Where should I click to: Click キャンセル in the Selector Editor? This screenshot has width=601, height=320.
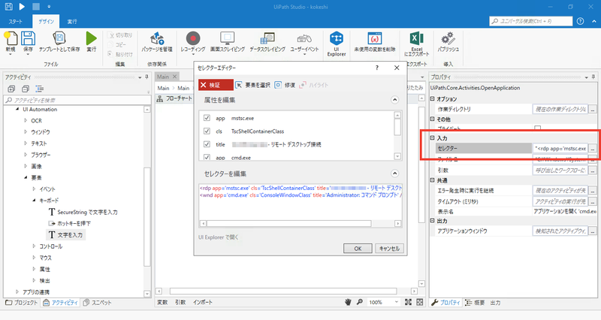(x=389, y=249)
